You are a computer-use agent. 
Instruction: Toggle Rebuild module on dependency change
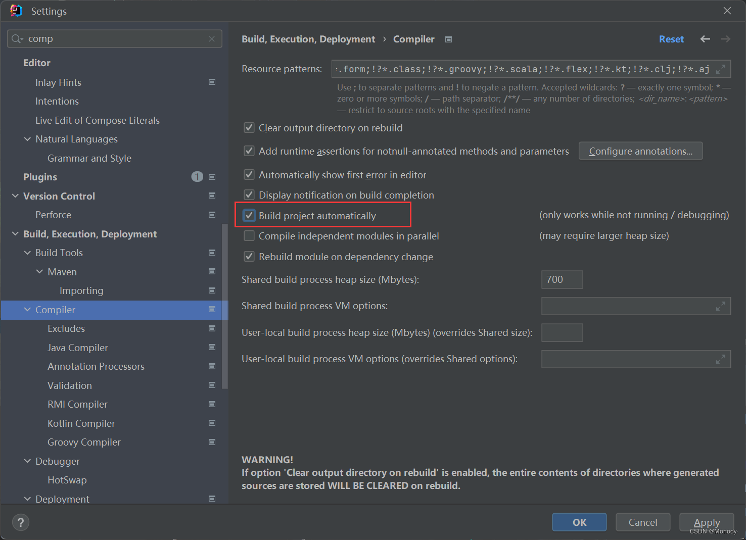click(x=249, y=257)
